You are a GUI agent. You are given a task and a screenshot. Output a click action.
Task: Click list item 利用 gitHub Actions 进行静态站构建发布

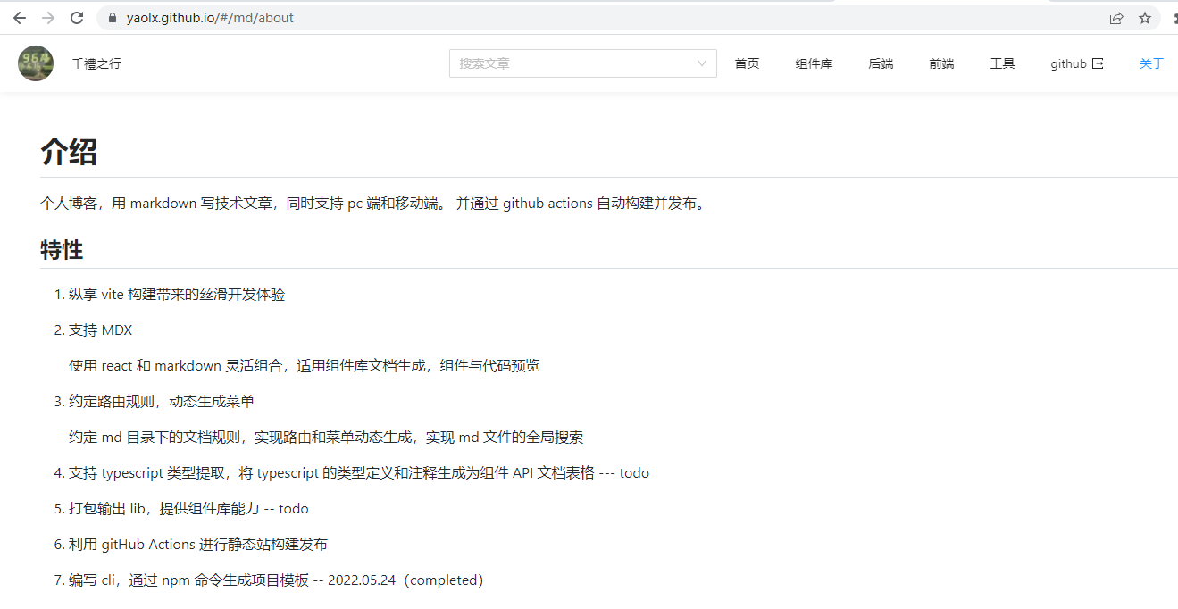point(198,545)
